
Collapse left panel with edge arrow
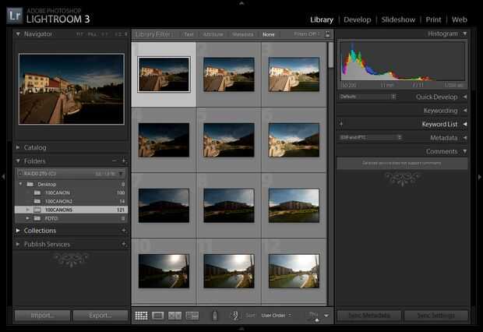[3, 177]
